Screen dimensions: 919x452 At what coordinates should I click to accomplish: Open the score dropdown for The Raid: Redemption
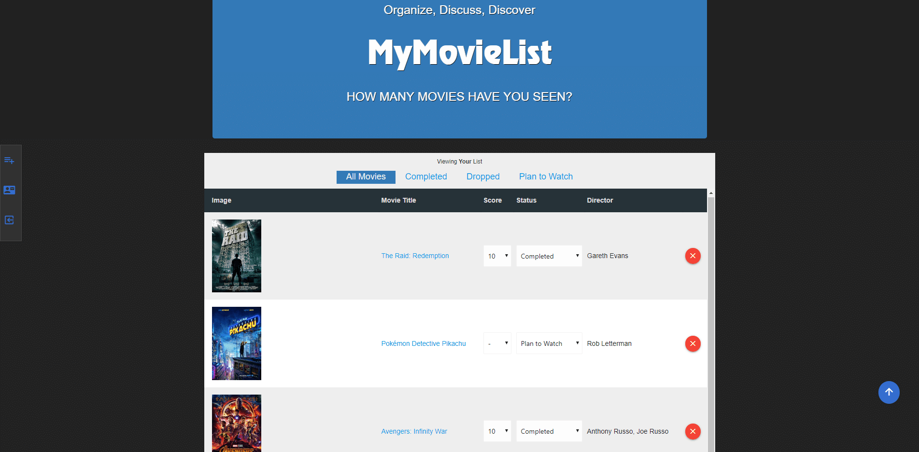(497, 256)
